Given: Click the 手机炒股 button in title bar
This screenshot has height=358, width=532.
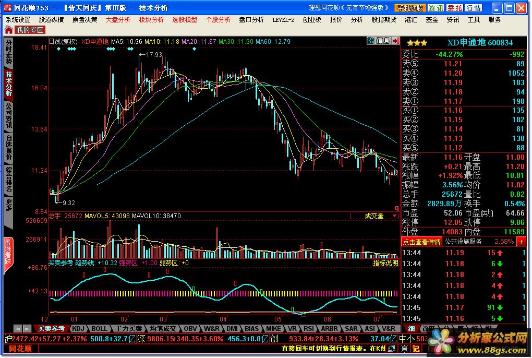Looking at the screenshot, I should (410, 8).
